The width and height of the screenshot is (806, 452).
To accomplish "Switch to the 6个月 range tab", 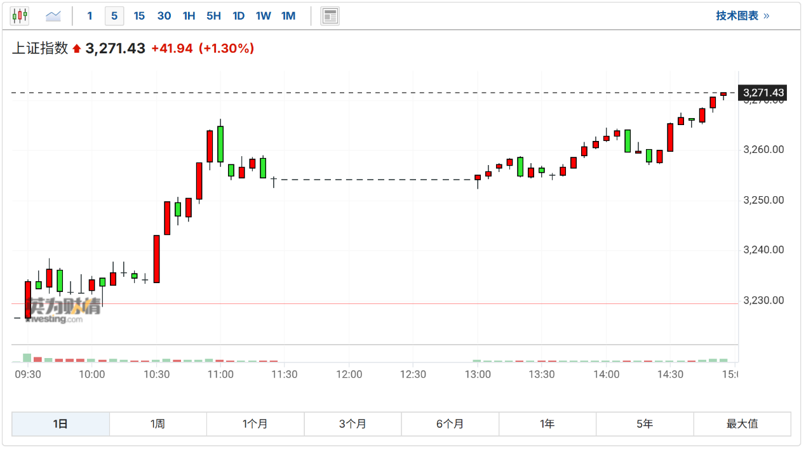I will pyautogui.click(x=450, y=424).
